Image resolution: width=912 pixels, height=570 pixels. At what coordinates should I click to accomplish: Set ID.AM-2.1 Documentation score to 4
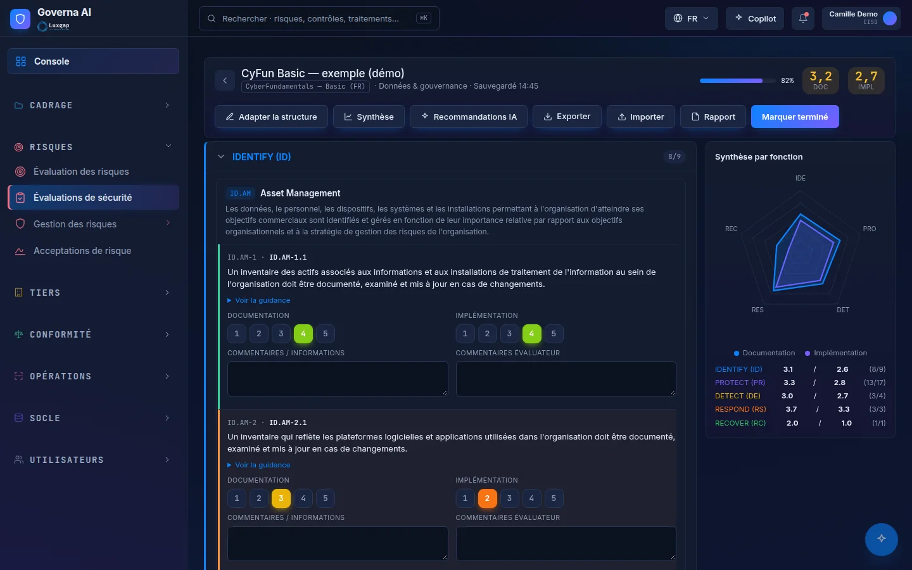(303, 498)
